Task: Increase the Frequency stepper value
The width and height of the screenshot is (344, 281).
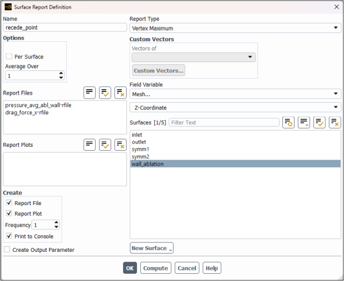Action: (x=56, y=223)
